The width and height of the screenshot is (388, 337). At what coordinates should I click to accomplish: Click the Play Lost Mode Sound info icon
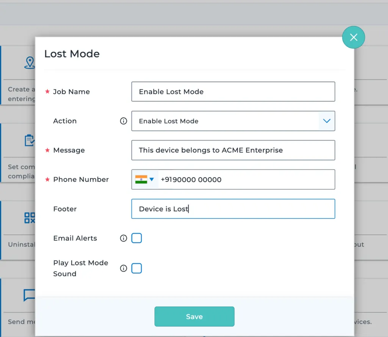point(124,268)
